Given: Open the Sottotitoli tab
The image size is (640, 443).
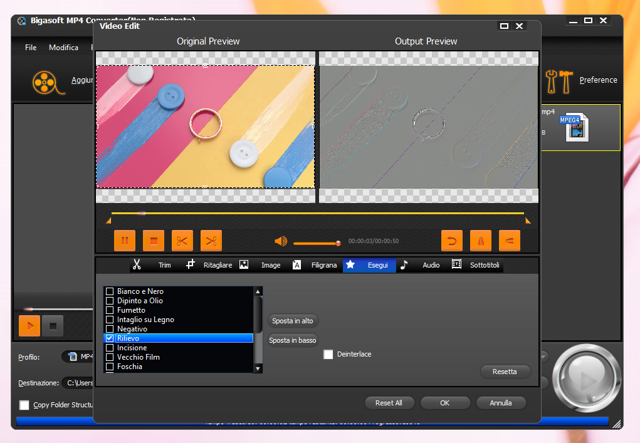Looking at the screenshot, I should [x=476, y=265].
